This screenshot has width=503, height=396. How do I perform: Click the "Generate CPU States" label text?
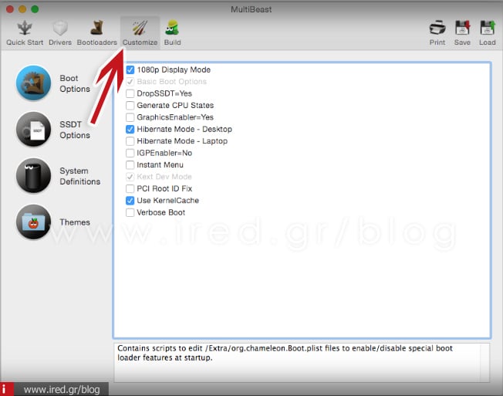(x=175, y=105)
